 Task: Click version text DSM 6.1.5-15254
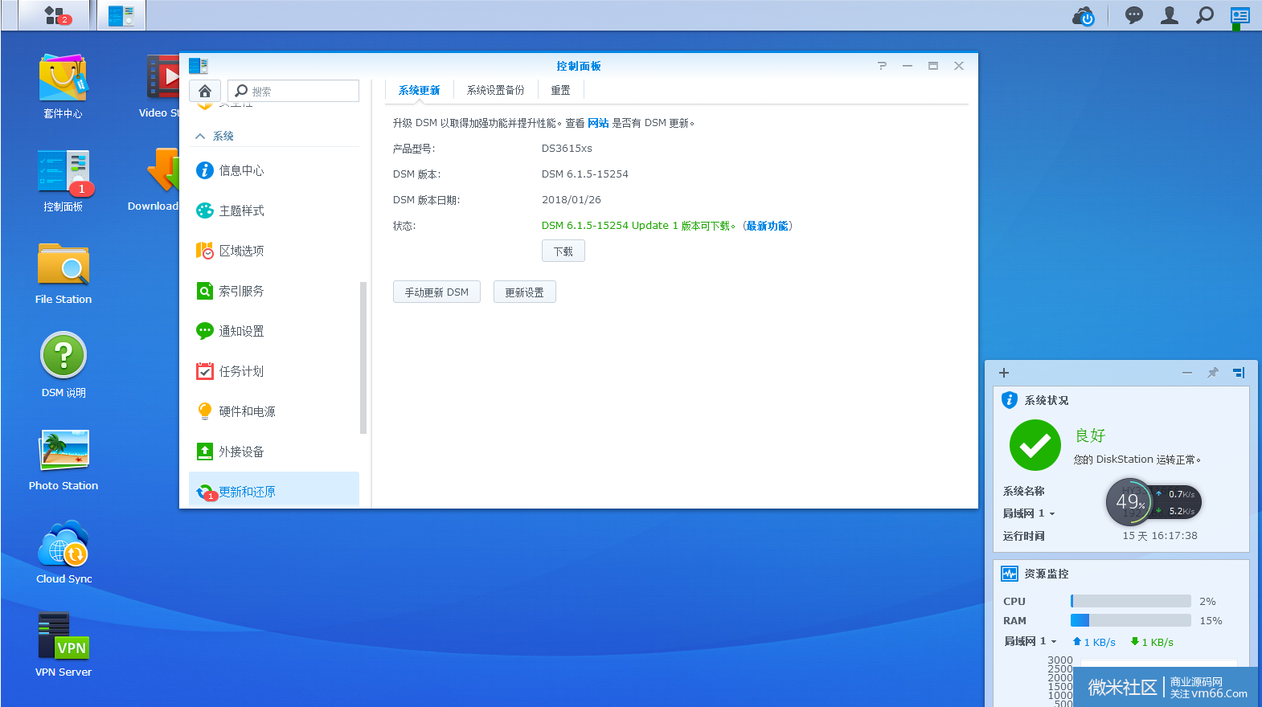pyautogui.click(x=585, y=174)
